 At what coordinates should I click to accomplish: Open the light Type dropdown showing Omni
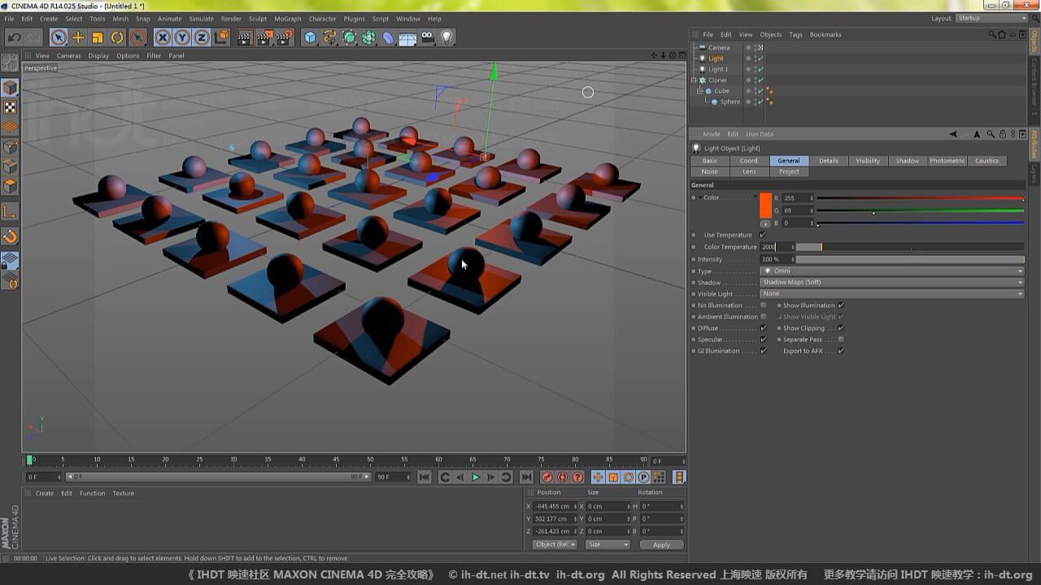click(x=891, y=271)
